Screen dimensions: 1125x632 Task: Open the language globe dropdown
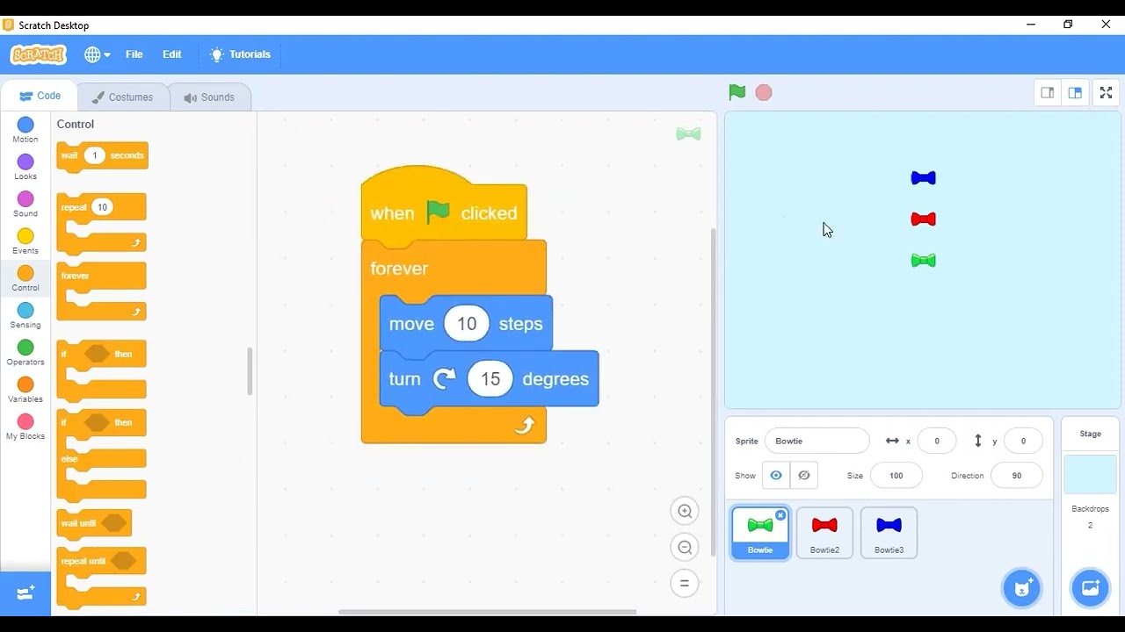97,54
